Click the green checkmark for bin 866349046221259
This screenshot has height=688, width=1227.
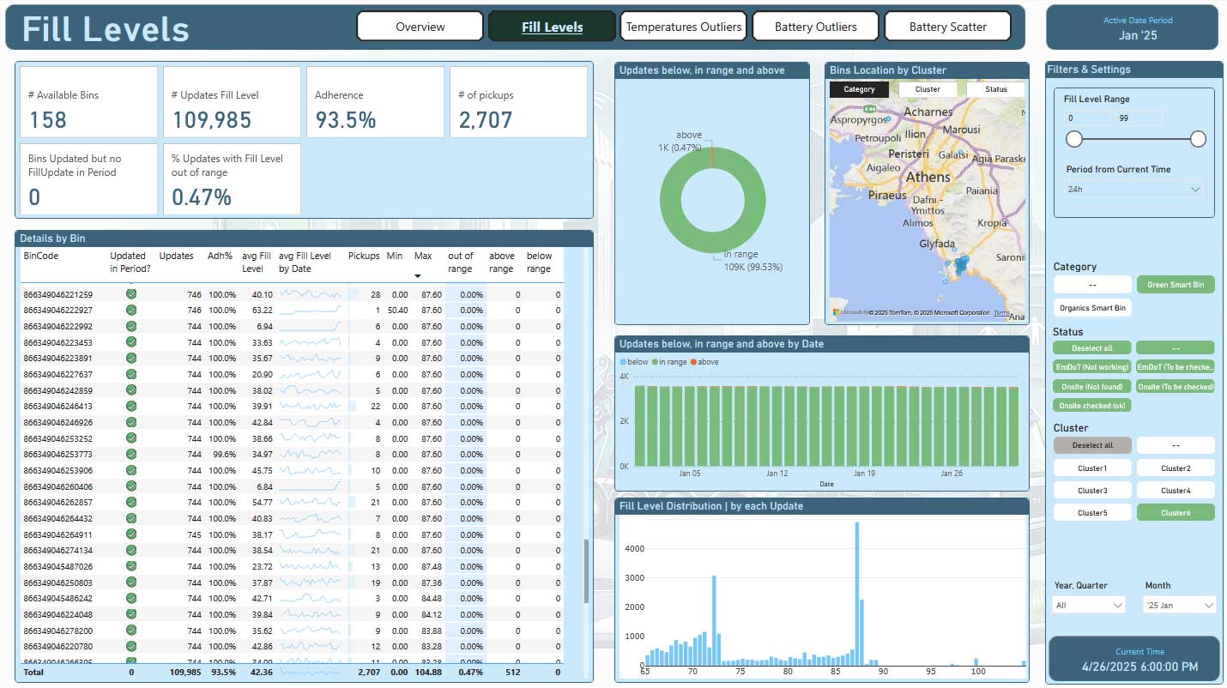pyautogui.click(x=131, y=294)
